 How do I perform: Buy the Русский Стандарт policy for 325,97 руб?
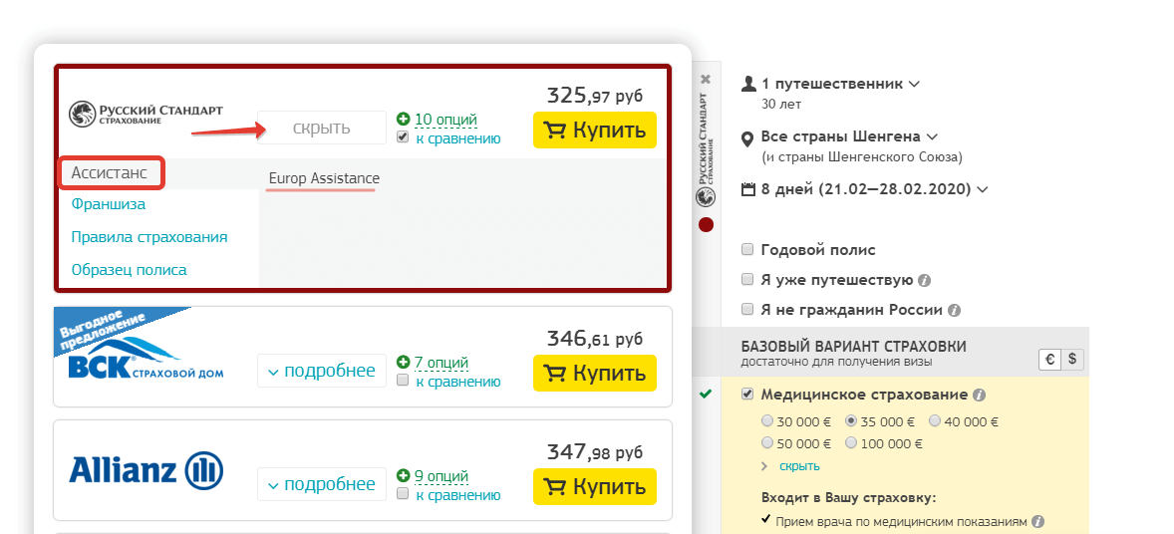(x=595, y=130)
